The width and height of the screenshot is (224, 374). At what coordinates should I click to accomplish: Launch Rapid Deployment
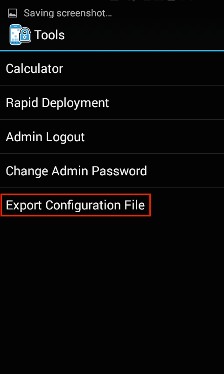click(112, 102)
